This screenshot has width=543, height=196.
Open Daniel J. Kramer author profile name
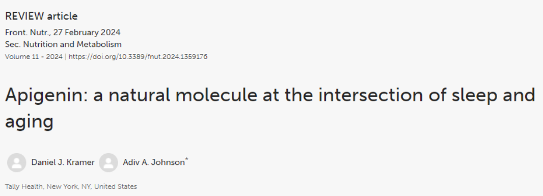pos(63,162)
